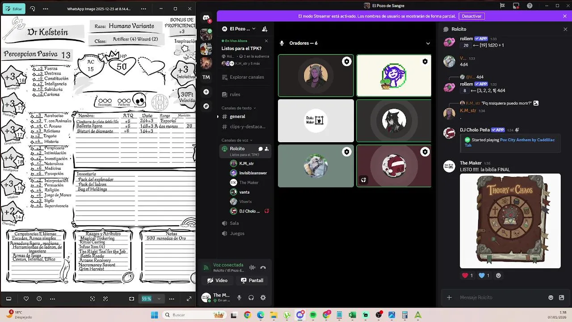This screenshot has height=322, width=572.
Task: Click the 59 % zoom value field
Action: pos(147,299)
